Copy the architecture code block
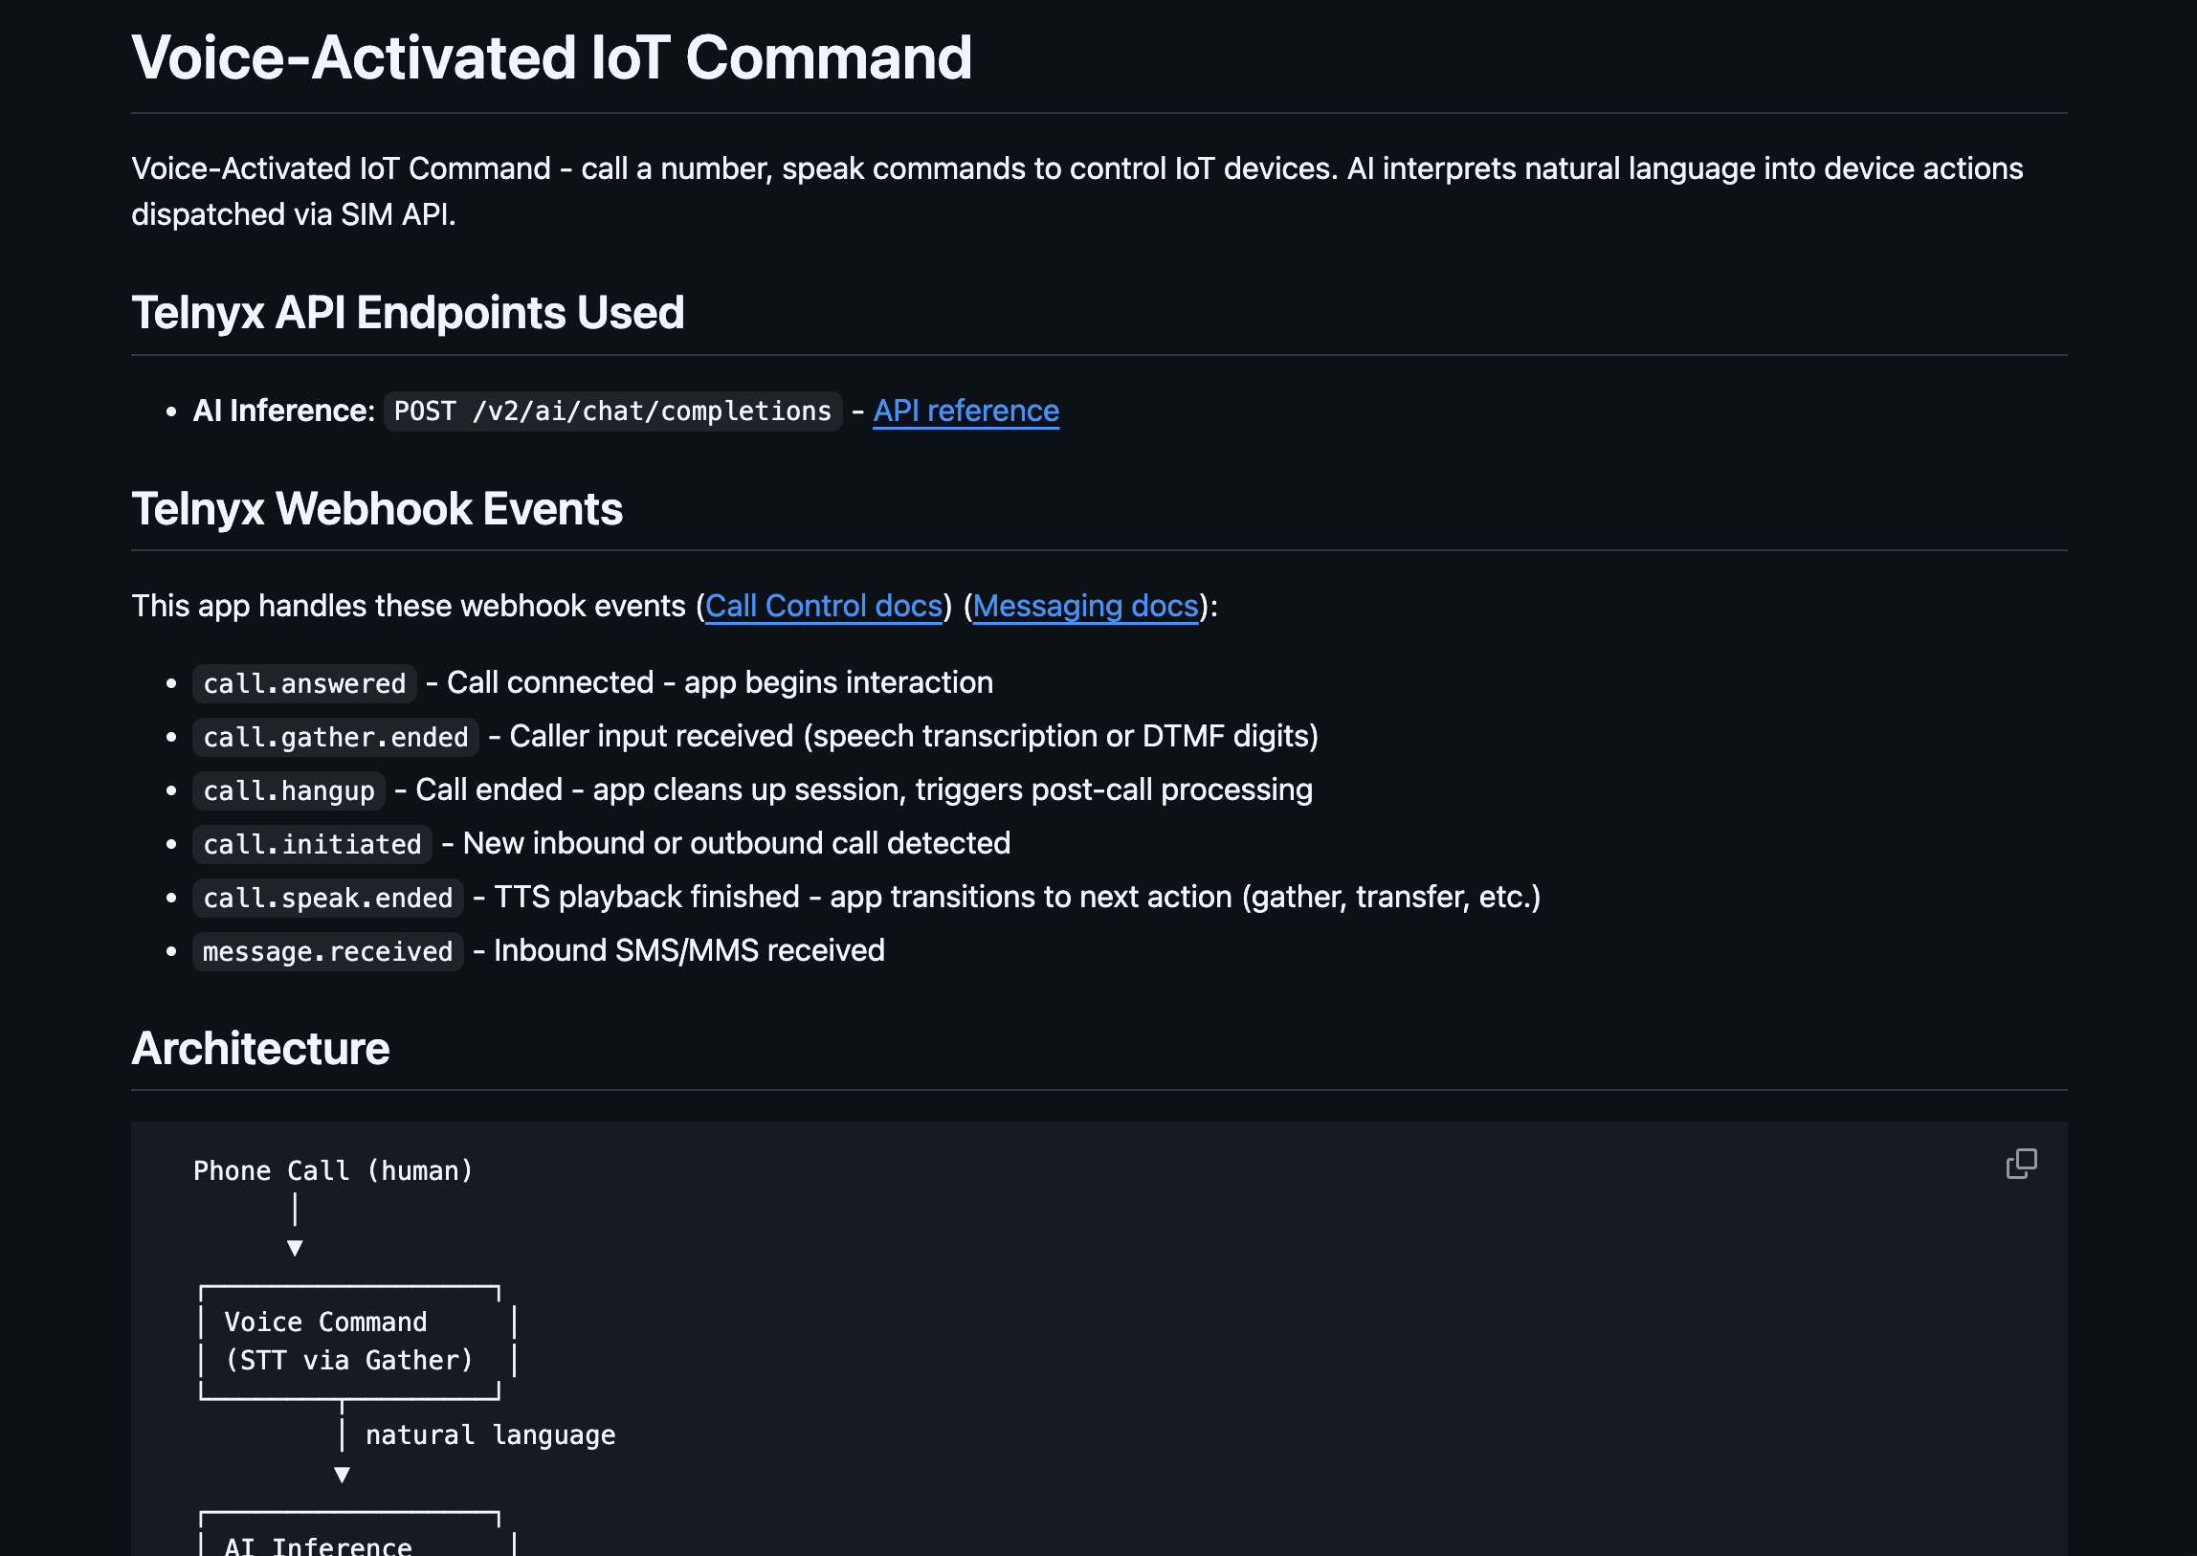Image resolution: width=2197 pixels, height=1556 pixels. pyautogui.click(x=2021, y=1163)
